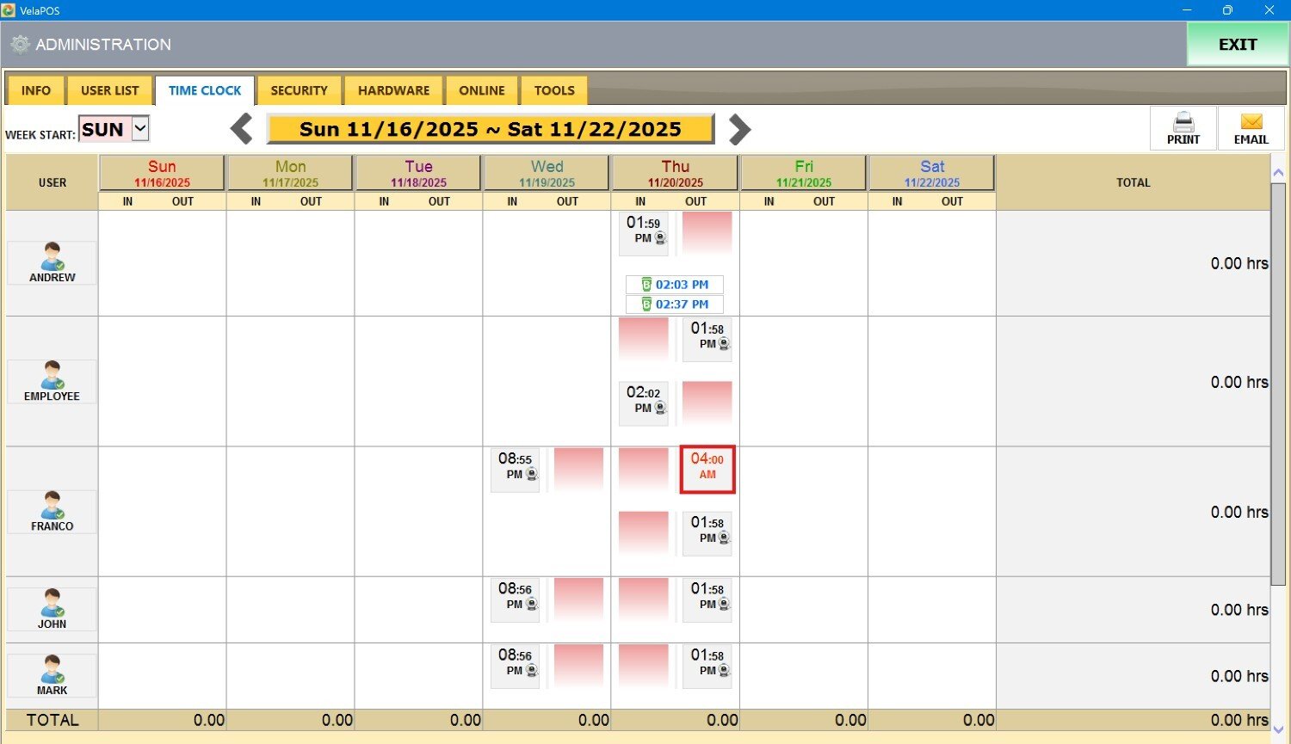Screen dimensions: 1291x744
Task: Click the Email envelope icon
Action: (1251, 128)
